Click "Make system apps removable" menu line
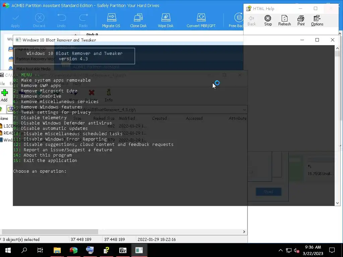The height and width of the screenshot is (257, 343). pyautogui.click(x=56, y=80)
